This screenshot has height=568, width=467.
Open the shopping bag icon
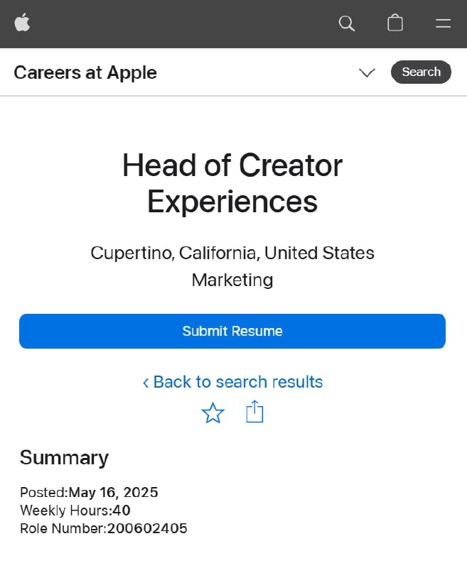(x=394, y=23)
